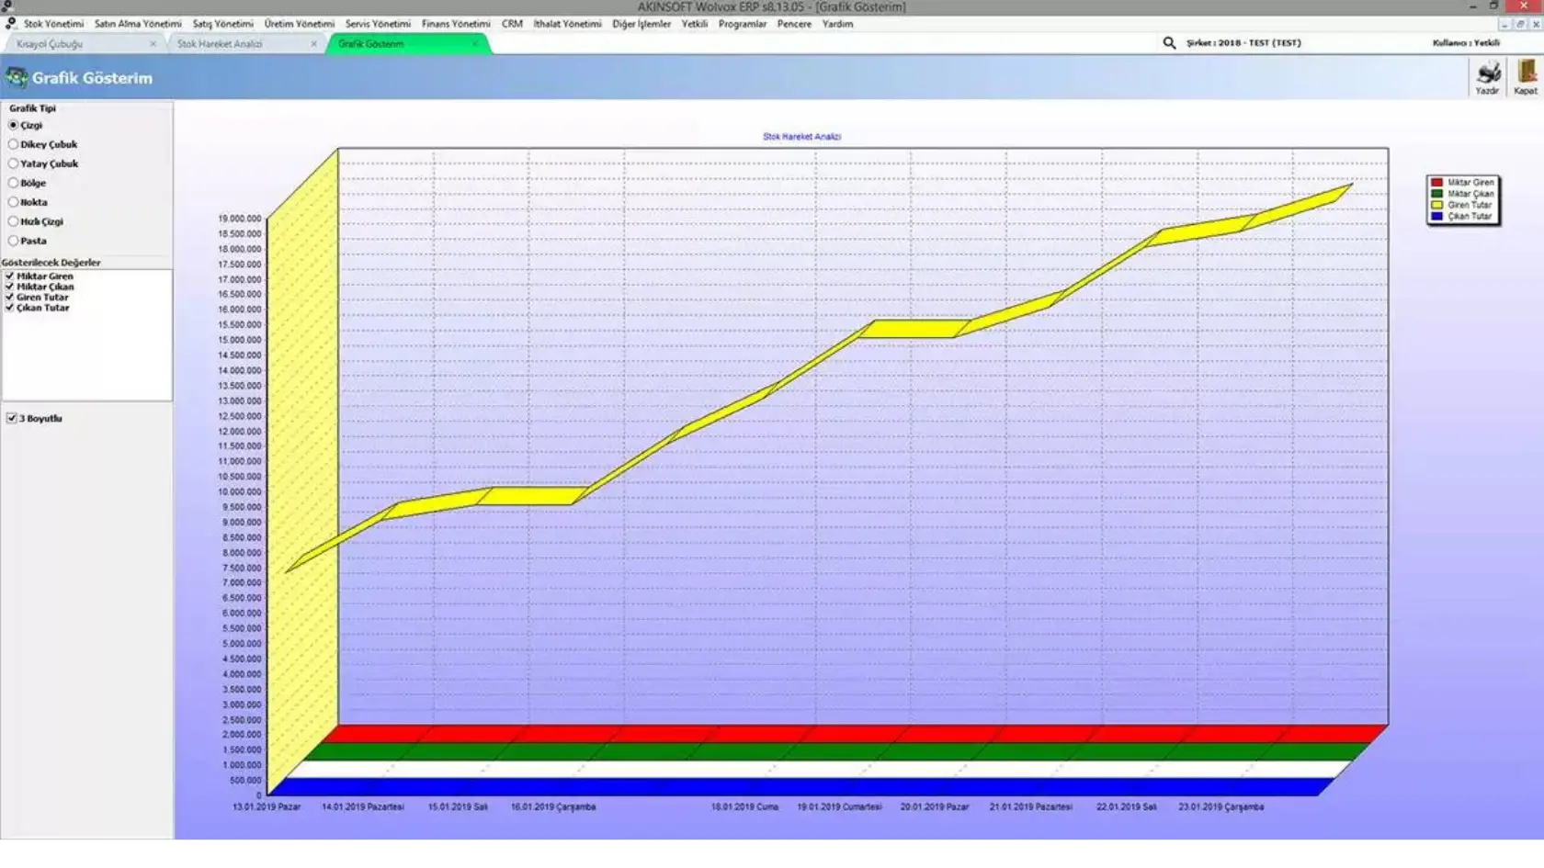The height and width of the screenshot is (868, 1544).
Task: Open the Üretim Yönetimi menu
Action: pyautogui.click(x=300, y=24)
